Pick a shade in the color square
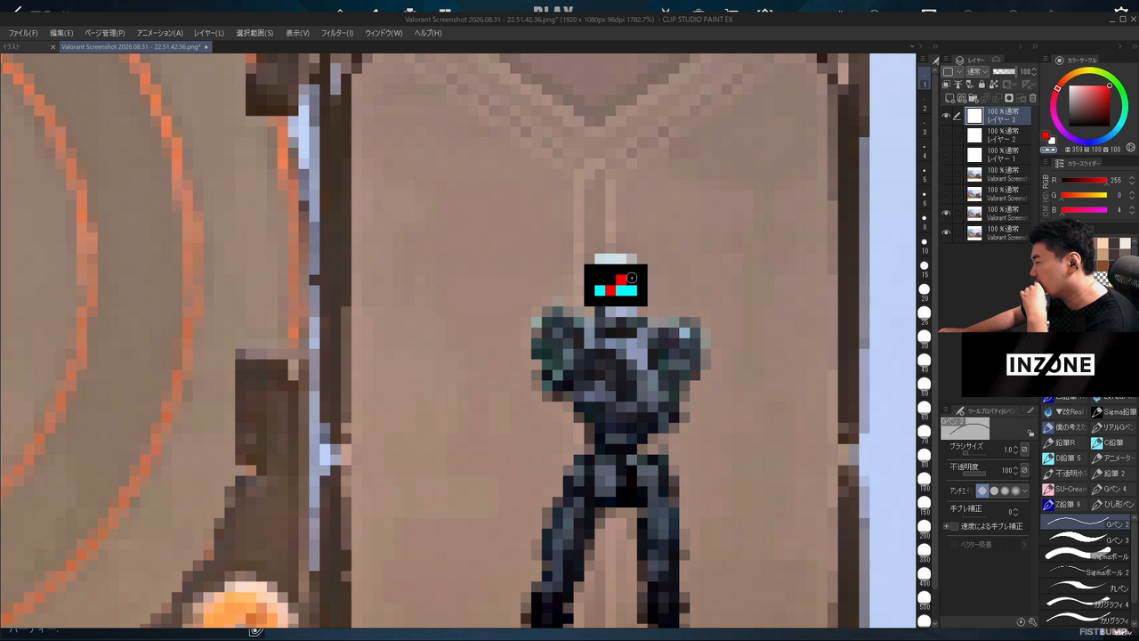Screen dimensions: 1139x641 [x=1090, y=106]
